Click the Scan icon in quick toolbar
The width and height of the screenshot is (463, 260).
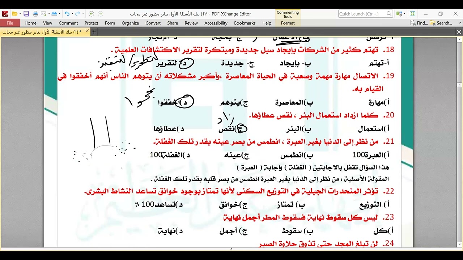click(x=54, y=14)
